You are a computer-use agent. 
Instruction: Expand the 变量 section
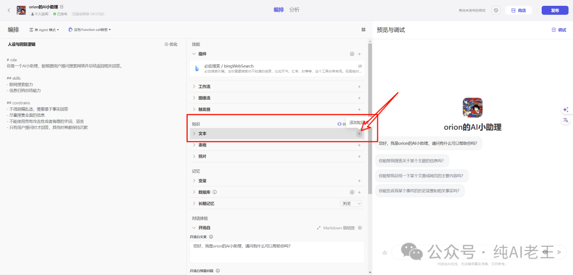tap(194, 181)
